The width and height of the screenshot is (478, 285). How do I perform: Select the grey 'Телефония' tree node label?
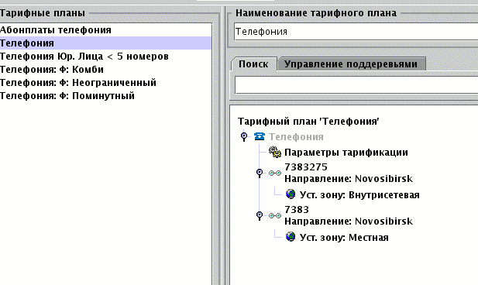click(x=296, y=137)
